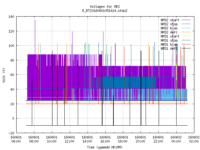This screenshot has height=150, width=200.
Task: Click the light blue NPD2 bias legend line
Action: point(186,28)
